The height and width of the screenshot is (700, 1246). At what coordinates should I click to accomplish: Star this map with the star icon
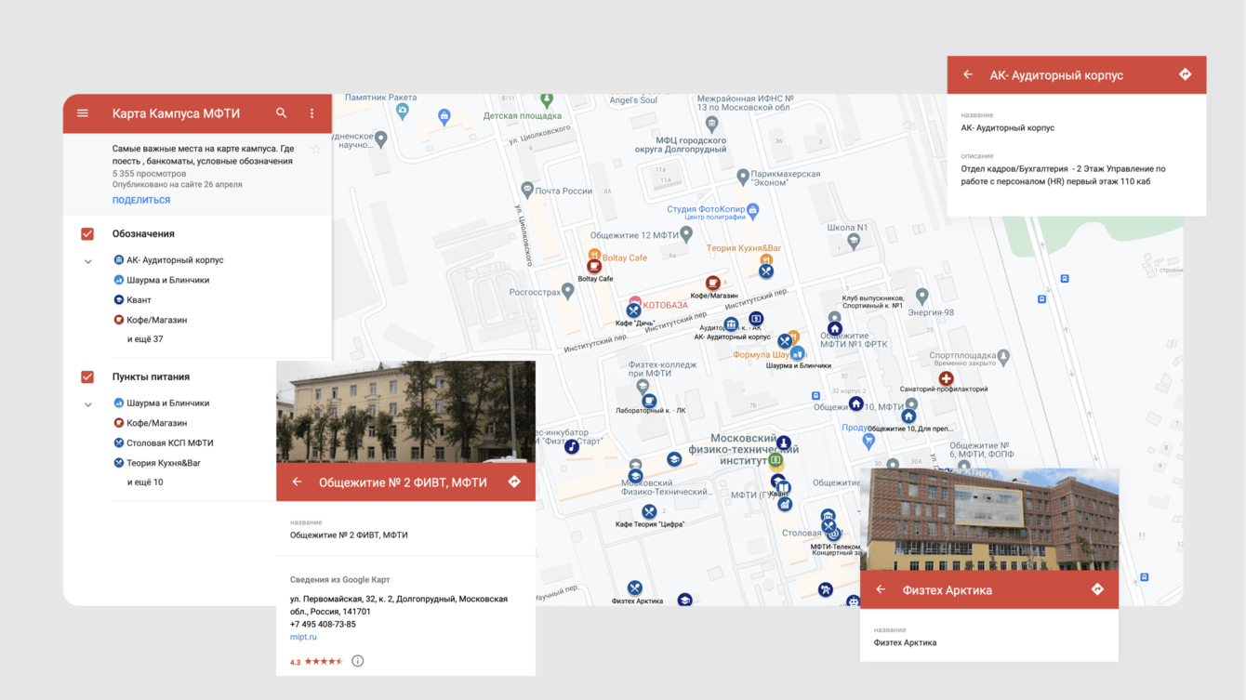click(315, 149)
